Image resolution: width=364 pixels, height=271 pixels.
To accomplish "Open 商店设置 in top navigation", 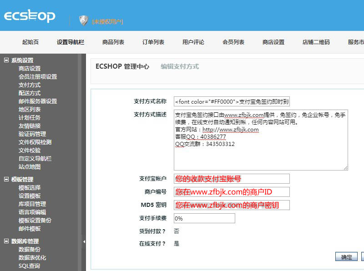I will coord(273,42).
